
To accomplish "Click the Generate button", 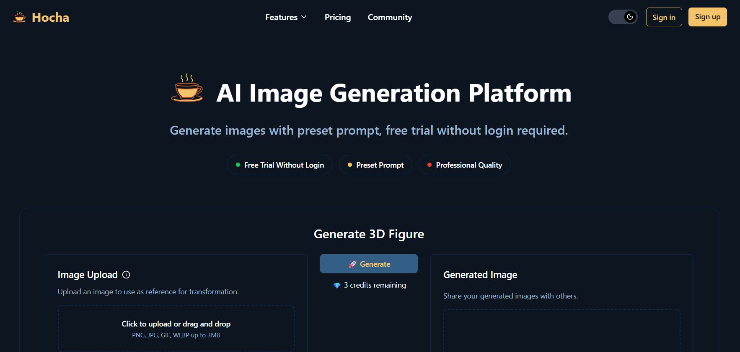I will click(x=369, y=264).
